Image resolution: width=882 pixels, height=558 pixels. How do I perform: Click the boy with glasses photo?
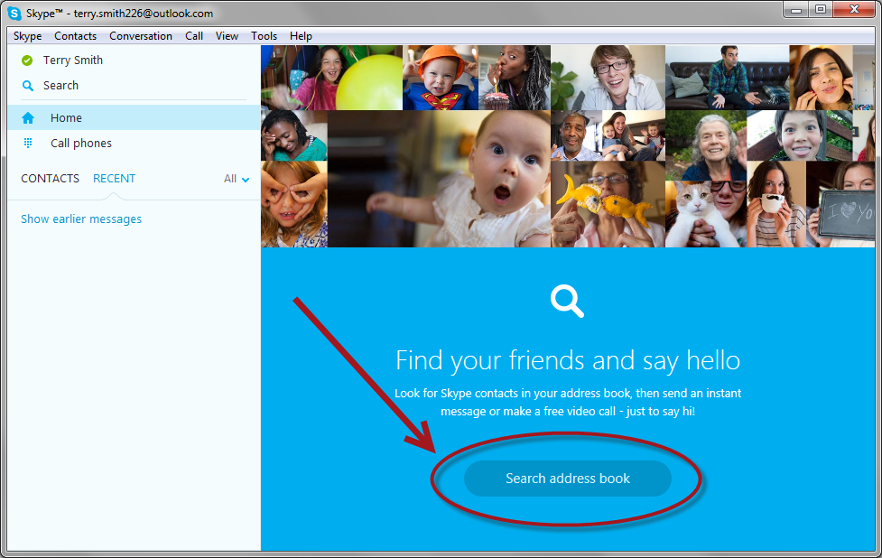[608, 78]
